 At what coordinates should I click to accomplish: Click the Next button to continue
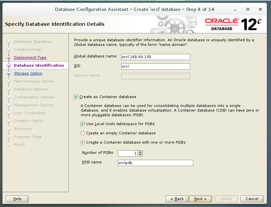200,199
